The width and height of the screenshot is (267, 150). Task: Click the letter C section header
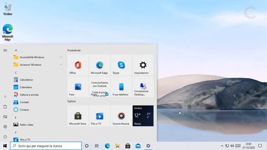tap(16, 72)
